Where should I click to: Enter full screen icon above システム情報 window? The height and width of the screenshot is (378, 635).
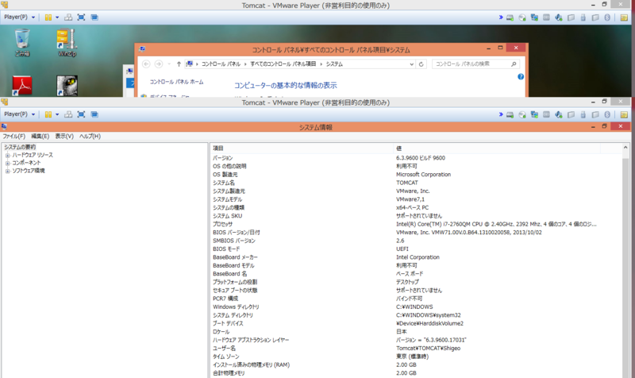click(81, 114)
